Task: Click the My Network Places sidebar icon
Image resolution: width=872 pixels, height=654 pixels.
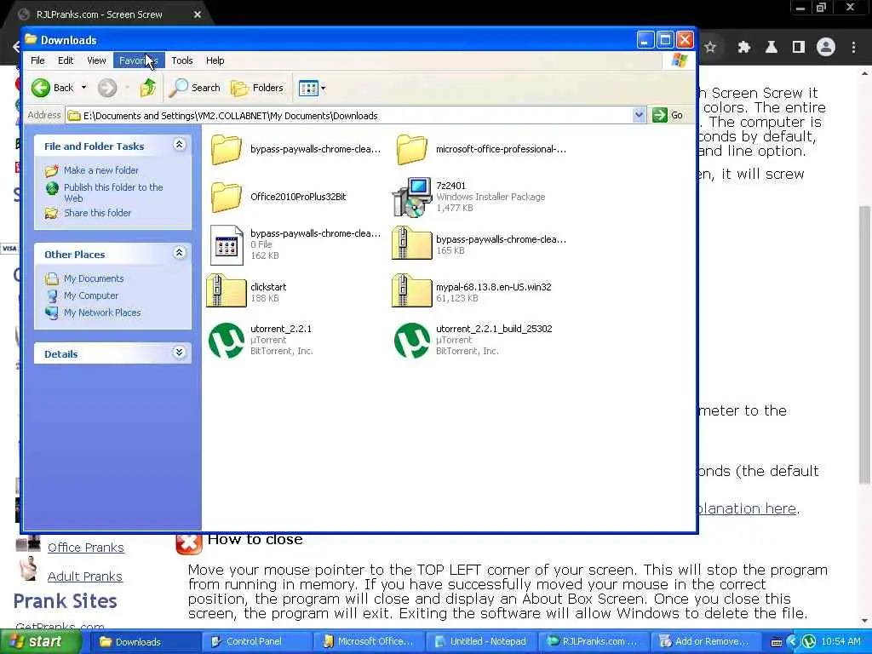Action: [52, 313]
